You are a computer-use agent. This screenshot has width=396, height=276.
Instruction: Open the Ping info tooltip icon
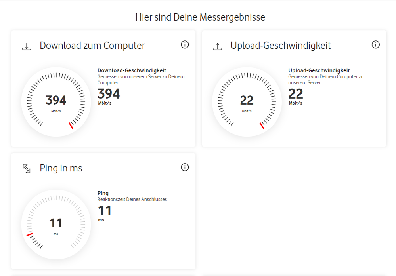pos(185,168)
